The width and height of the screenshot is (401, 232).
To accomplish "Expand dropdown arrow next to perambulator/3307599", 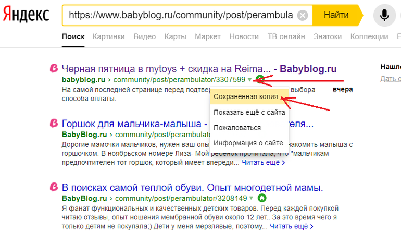I will coord(250,80).
